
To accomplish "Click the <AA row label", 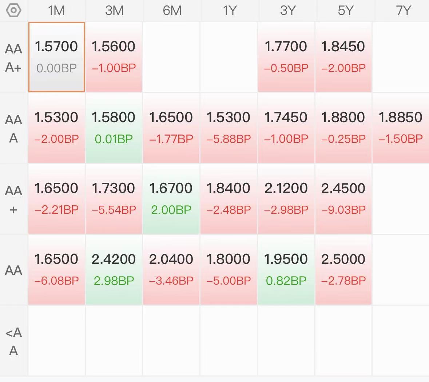I will [x=13, y=341].
